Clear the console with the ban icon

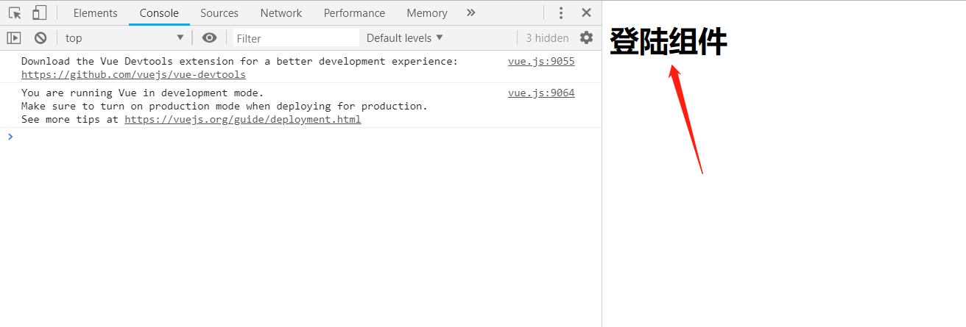point(40,37)
